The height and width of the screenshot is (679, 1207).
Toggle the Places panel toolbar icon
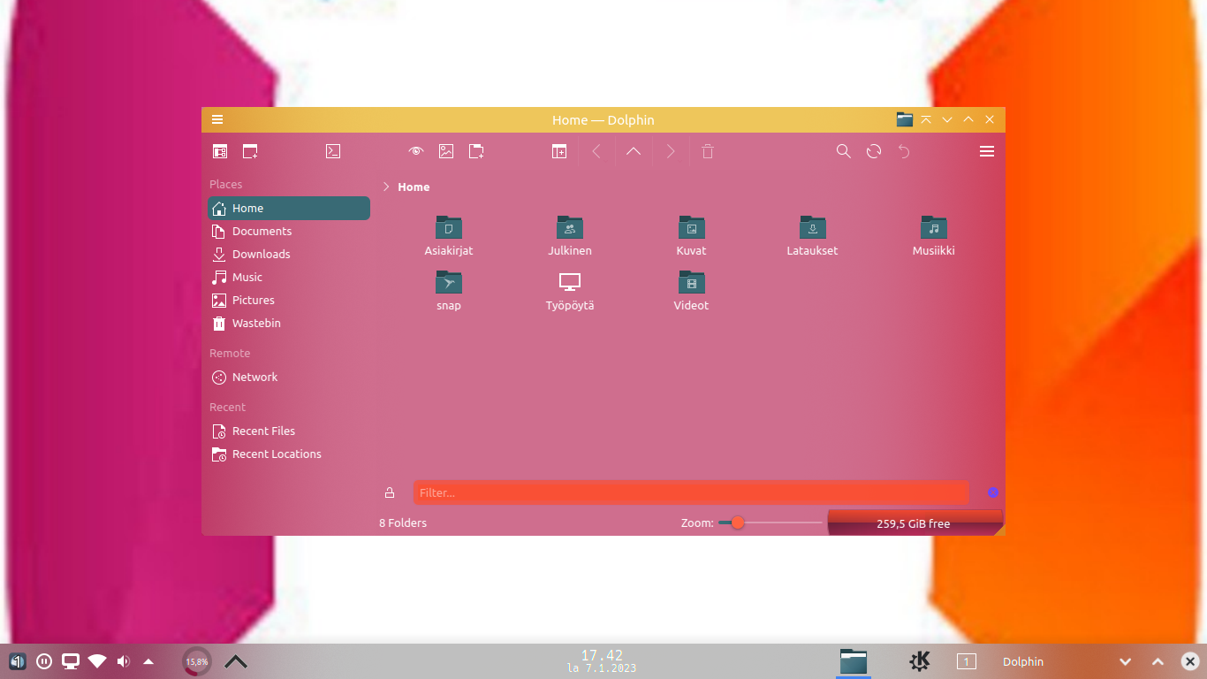coord(220,151)
